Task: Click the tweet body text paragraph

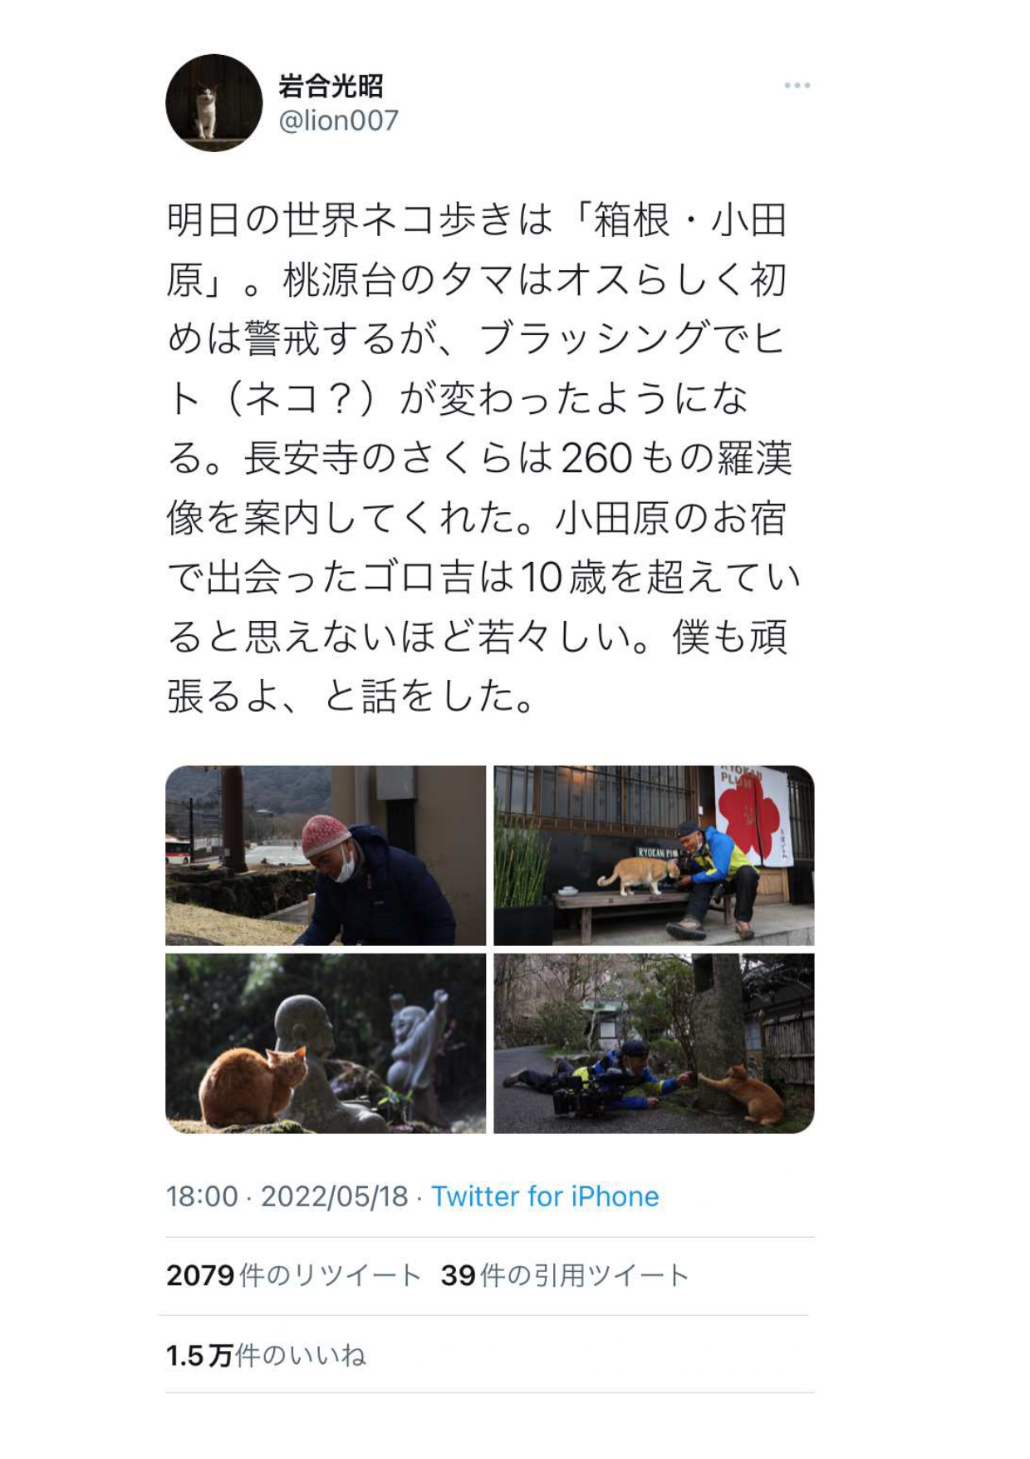Action: pyautogui.click(x=483, y=458)
